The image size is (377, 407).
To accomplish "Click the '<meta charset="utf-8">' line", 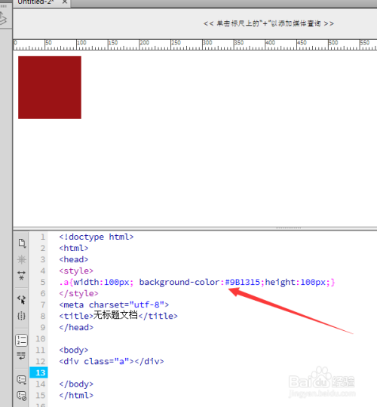I will coord(114,304).
